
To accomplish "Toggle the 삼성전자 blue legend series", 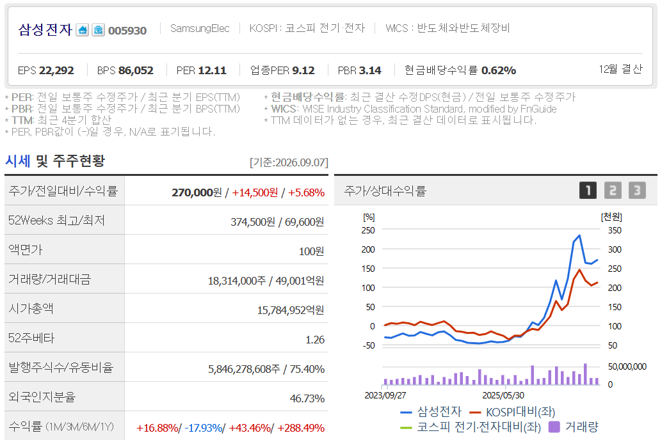I will tap(431, 411).
